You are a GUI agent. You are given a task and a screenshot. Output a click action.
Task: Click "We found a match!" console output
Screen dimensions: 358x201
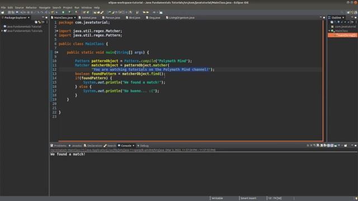[68, 154]
